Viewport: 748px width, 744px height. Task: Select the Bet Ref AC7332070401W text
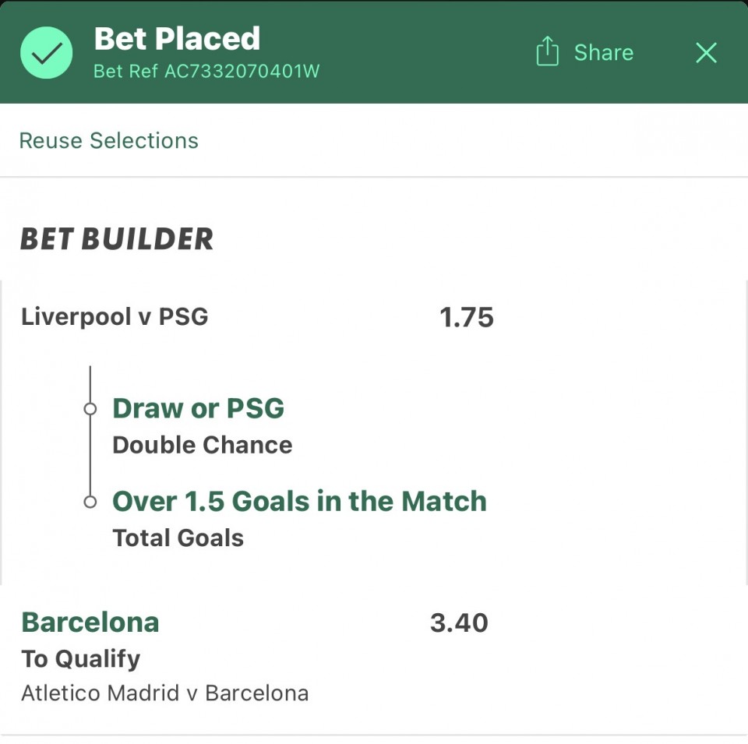206,71
